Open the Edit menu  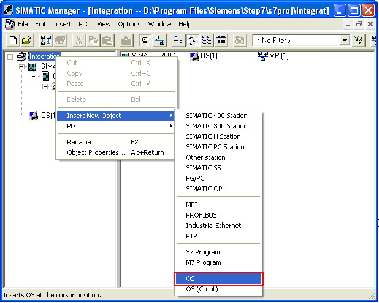[40, 24]
